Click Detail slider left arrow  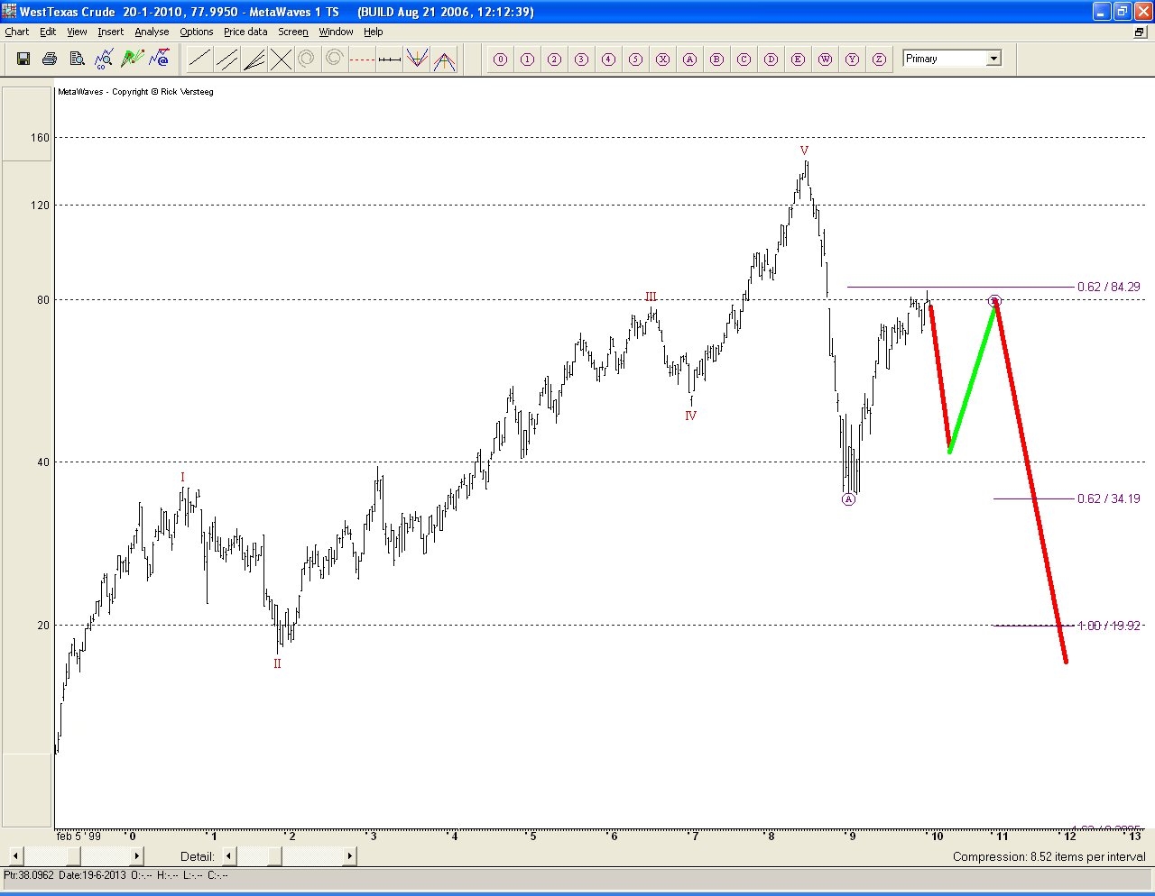(x=229, y=856)
